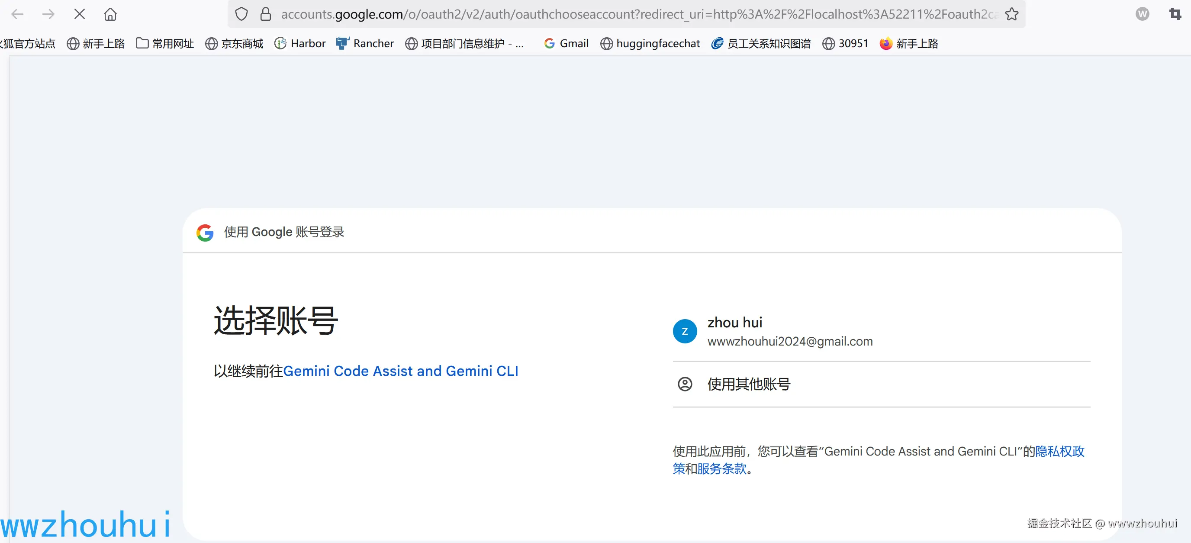Viewport: 1191px width, 543px height.
Task: Bookmark this page with star icon
Action: point(1011,14)
